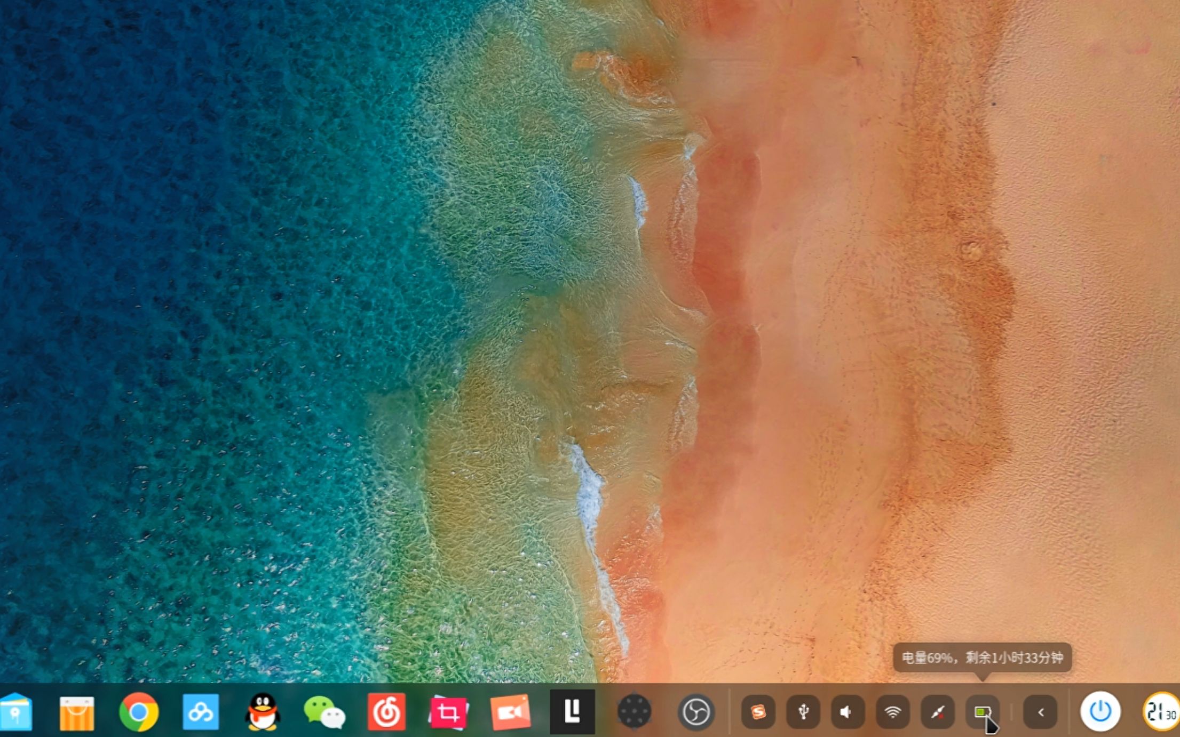
Task: Open the Wi-Fi network tray icon
Action: pyautogui.click(x=893, y=712)
